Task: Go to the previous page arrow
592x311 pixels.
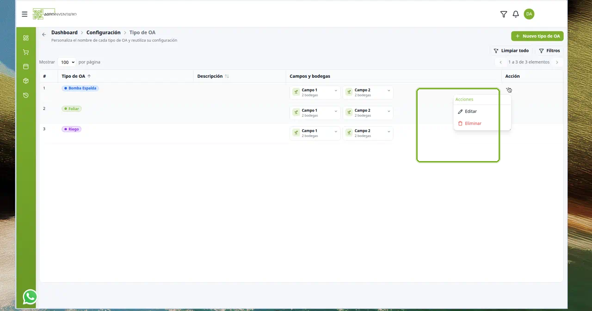Action: click(x=500, y=62)
